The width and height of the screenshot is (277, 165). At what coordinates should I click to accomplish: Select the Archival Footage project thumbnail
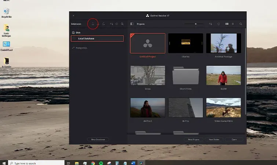pyautogui.click(x=223, y=43)
